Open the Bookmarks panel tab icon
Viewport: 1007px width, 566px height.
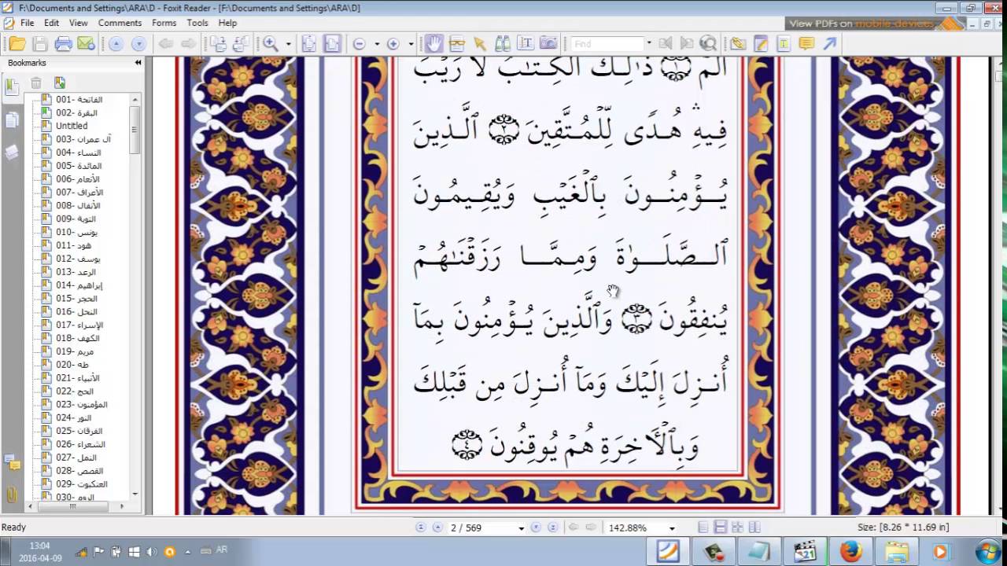click(12, 87)
